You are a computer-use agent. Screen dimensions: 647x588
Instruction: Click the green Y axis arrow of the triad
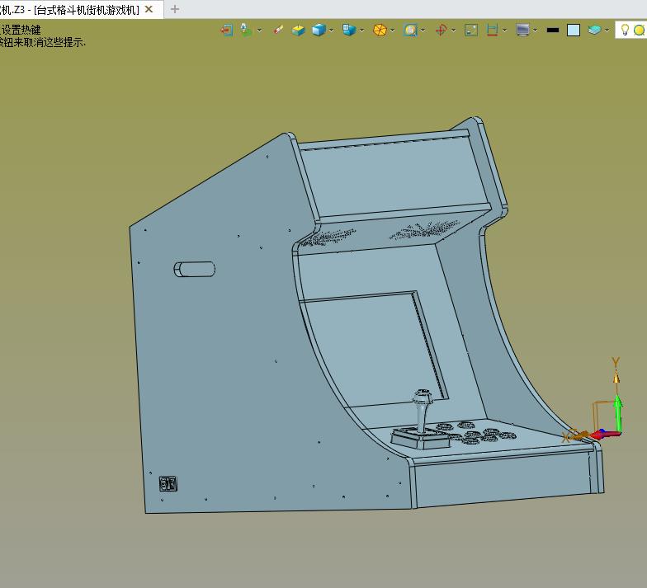pyautogui.click(x=617, y=412)
